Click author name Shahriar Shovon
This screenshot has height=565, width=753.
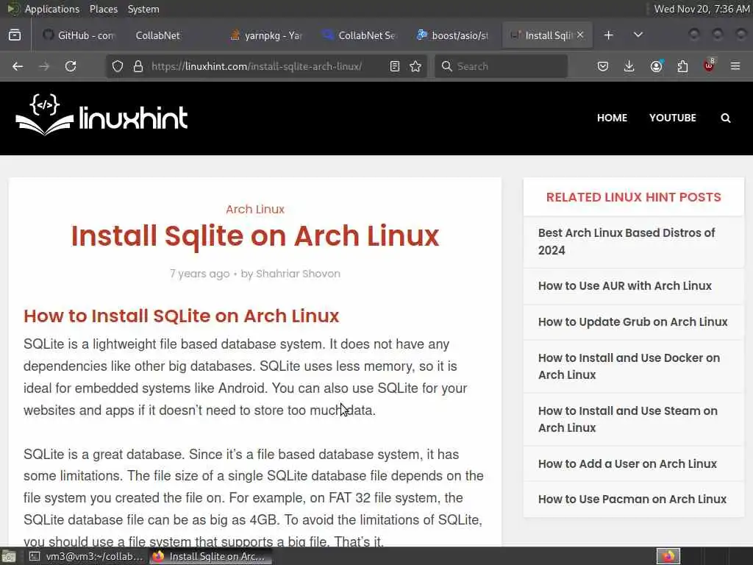pyautogui.click(x=298, y=274)
